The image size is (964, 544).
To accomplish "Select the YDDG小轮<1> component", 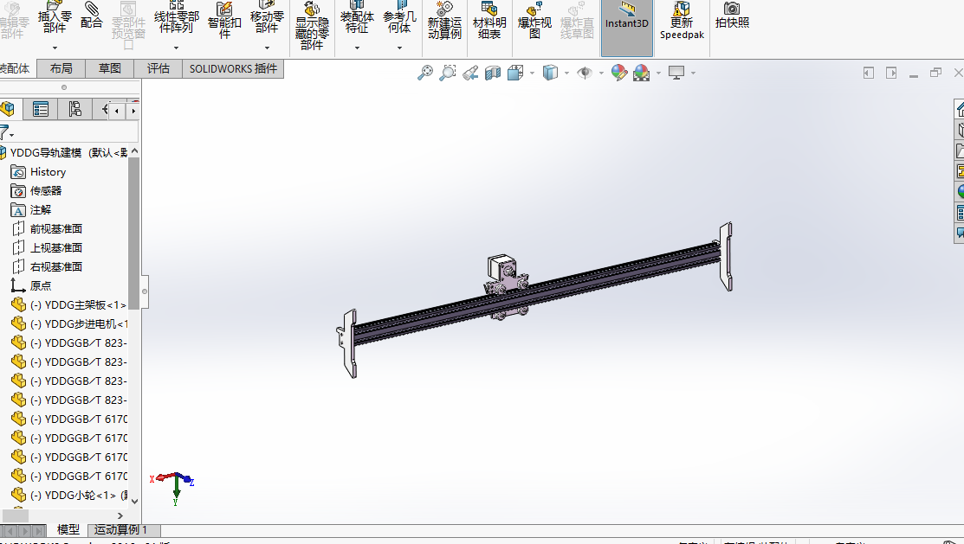I will click(x=69, y=496).
